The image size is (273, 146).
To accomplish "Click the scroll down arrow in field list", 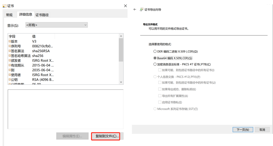I will pos(121,82).
